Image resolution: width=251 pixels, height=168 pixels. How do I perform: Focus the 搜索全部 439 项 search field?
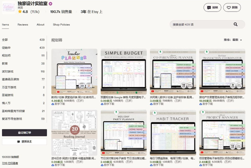[x=207, y=24]
